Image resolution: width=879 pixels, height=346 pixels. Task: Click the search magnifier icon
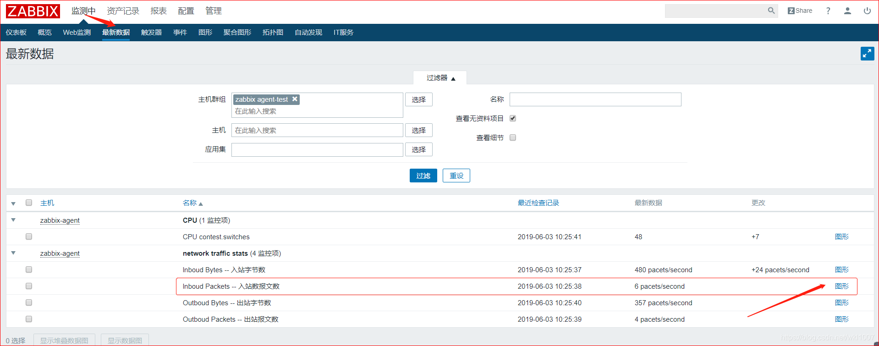[771, 11]
